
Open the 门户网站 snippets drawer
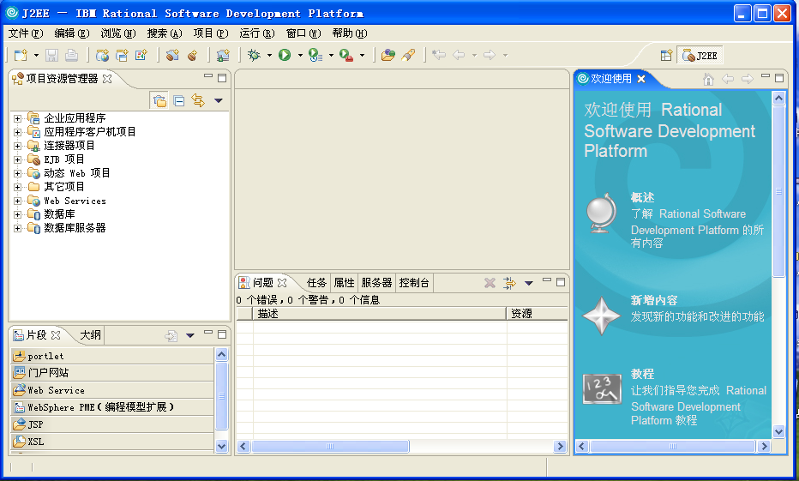coord(112,373)
